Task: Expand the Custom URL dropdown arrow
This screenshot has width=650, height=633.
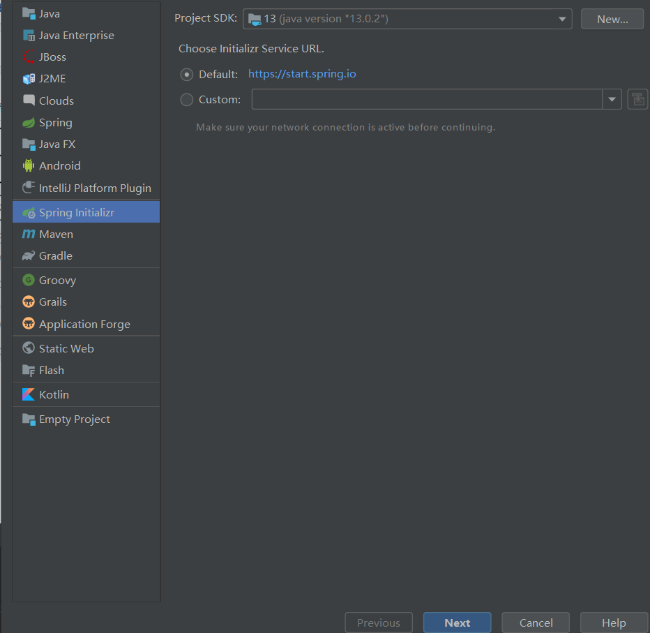Action: [612, 100]
